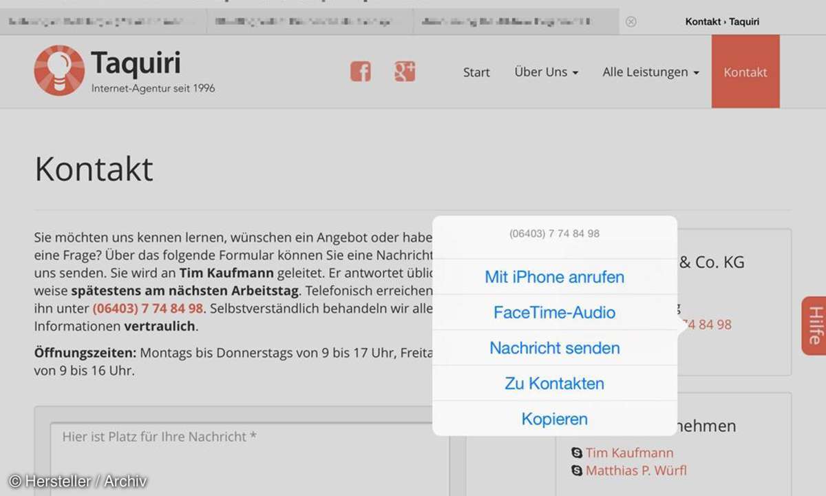Switch to the first blurred browser tab
The width and height of the screenshot is (826, 496).
point(103,21)
